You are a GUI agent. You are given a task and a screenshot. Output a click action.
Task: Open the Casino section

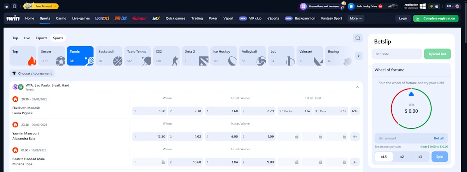click(x=61, y=18)
